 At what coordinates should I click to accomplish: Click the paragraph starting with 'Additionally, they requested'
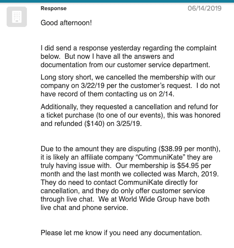tap(130, 115)
